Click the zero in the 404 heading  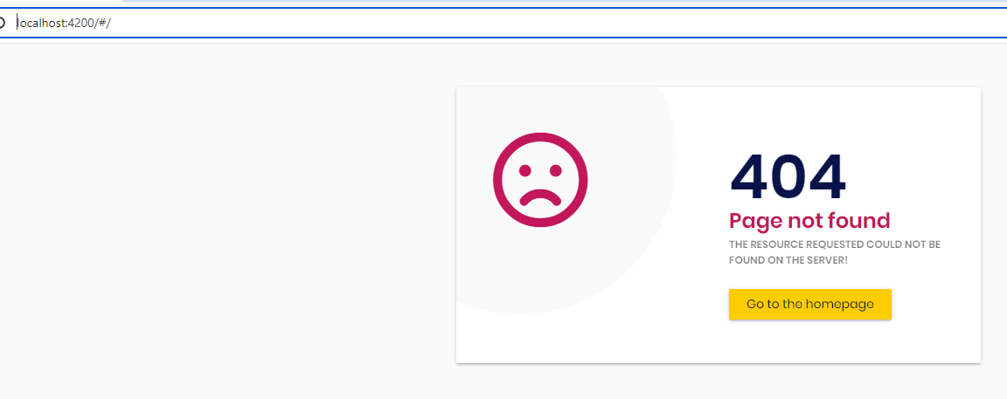tap(788, 178)
